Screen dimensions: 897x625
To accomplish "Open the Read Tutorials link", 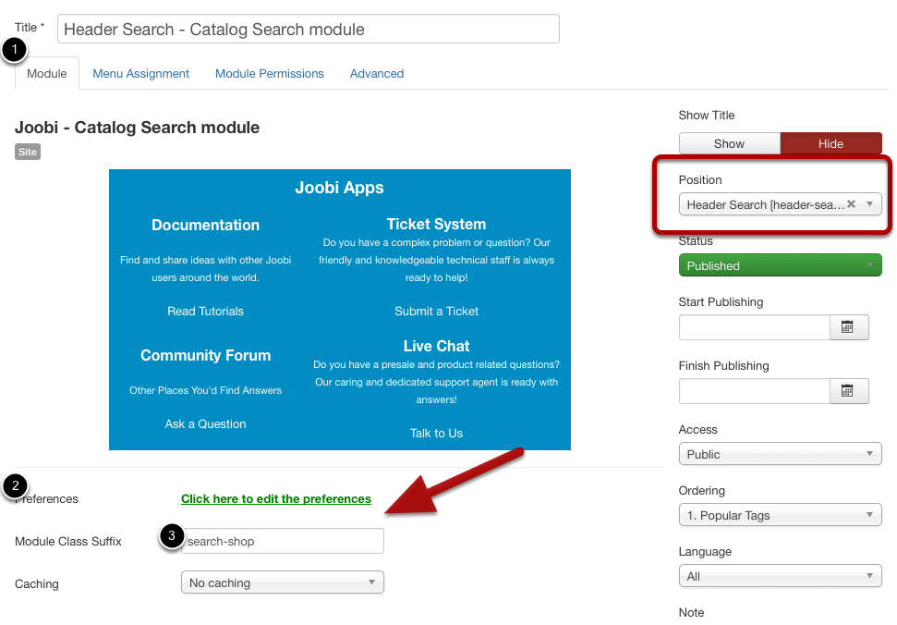I will (x=205, y=312).
